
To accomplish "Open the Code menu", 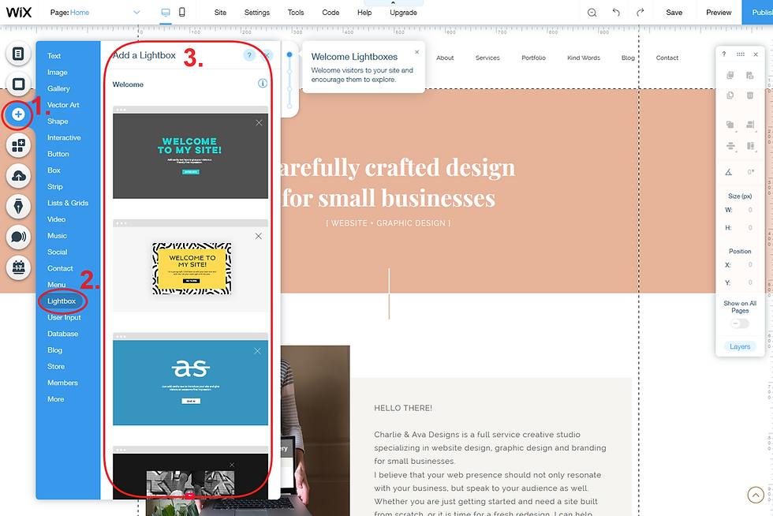I will coord(330,13).
